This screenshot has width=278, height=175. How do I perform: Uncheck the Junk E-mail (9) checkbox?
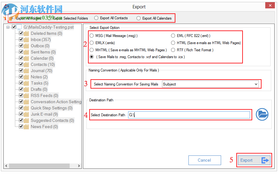(x=21, y=114)
